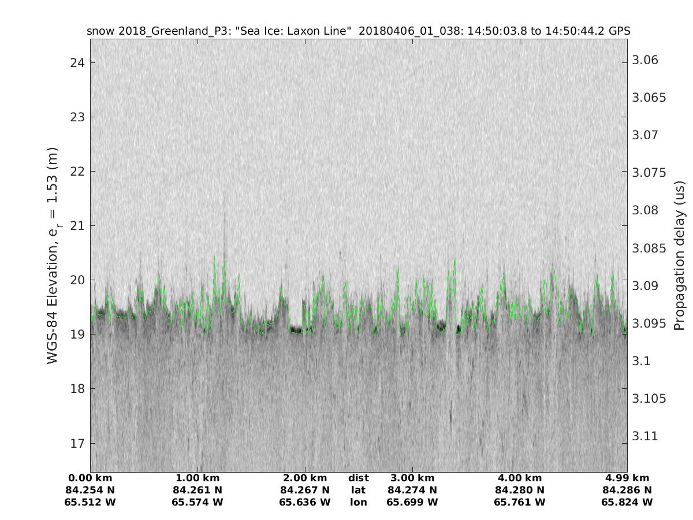Click the 3.11 propagation delay tick
This screenshot has height=520, width=693.
tap(645, 436)
